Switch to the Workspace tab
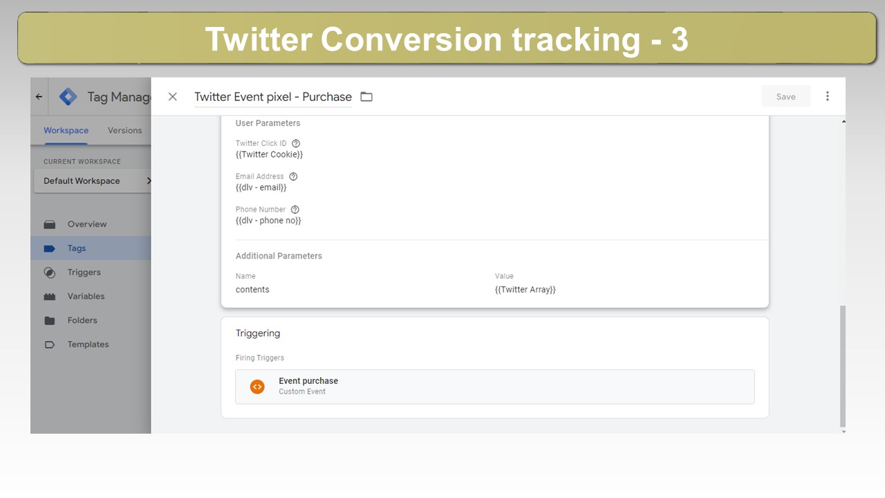 [x=66, y=130]
